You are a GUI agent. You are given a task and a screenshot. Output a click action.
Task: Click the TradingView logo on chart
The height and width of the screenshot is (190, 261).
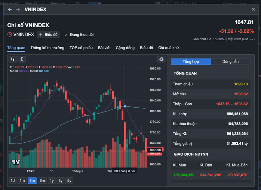coord(15,162)
